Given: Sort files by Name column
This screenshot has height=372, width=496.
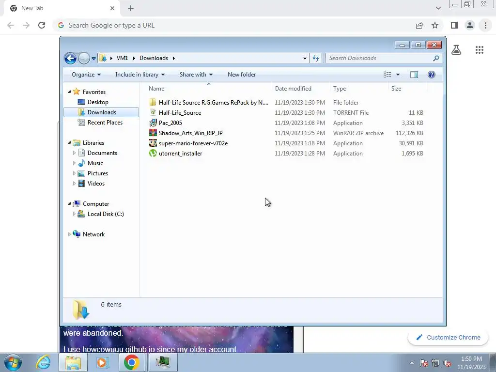Looking at the screenshot, I should [x=209, y=89].
